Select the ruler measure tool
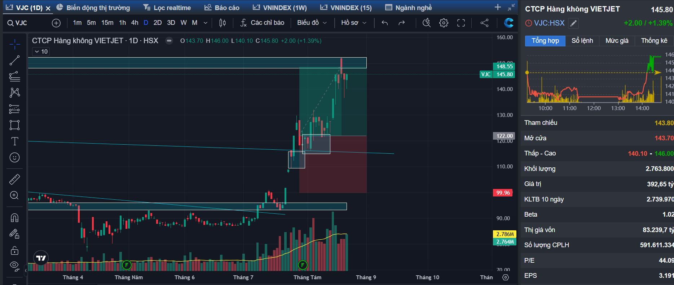This screenshot has height=285, width=674. click(x=14, y=179)
